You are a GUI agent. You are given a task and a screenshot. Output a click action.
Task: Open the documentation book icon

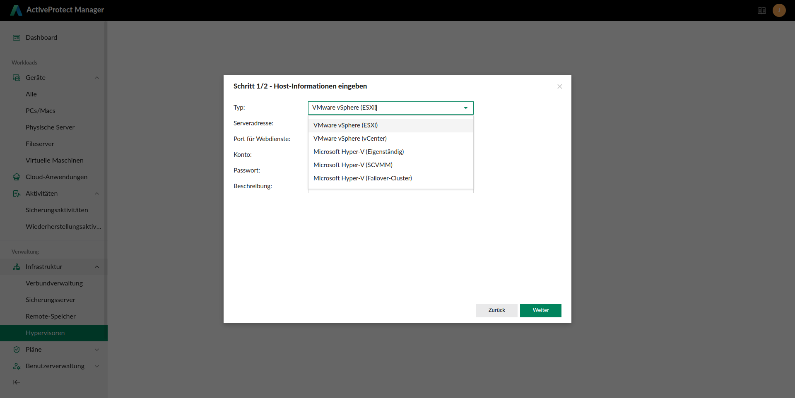click(761, 11)
